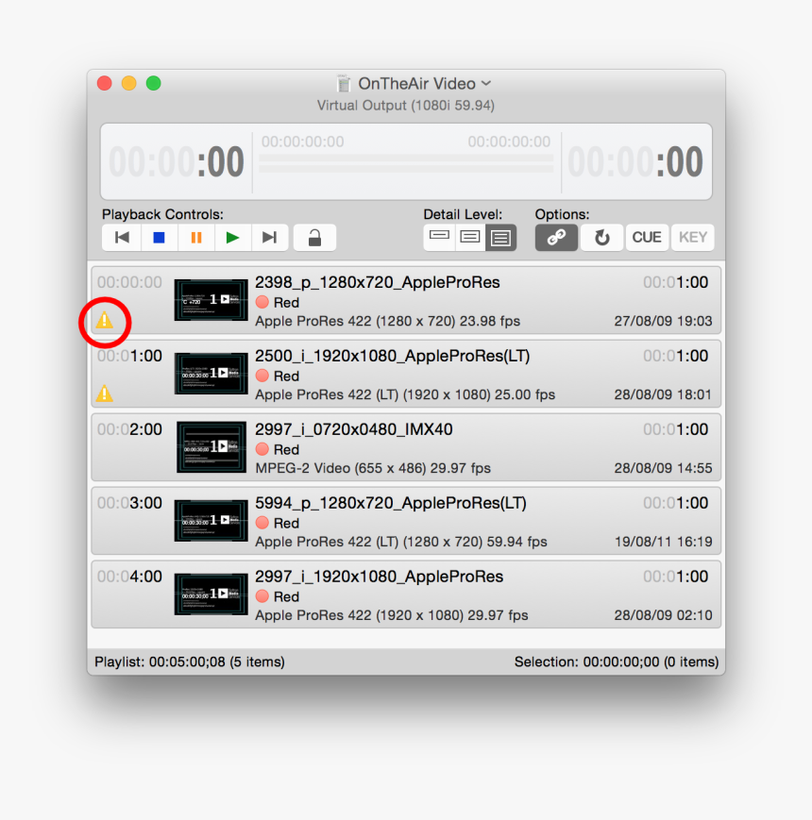The height and width of the screenshot is (820, 812).
Task: Click thumbnail of 2500_i_1920x1080_AppleProRes(LT) clip
Action: tap(211, 374)
